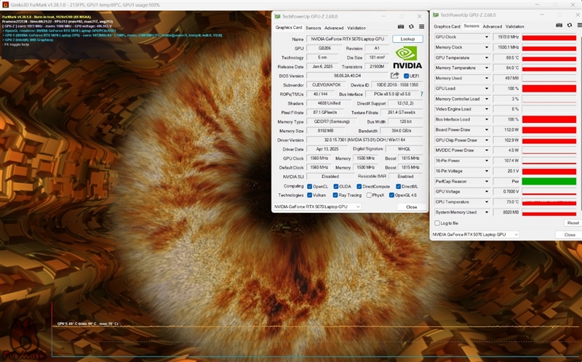Click the screenshot camera icon in Graphics Card window
Viewport: 582px width, 362px height.
401,27
